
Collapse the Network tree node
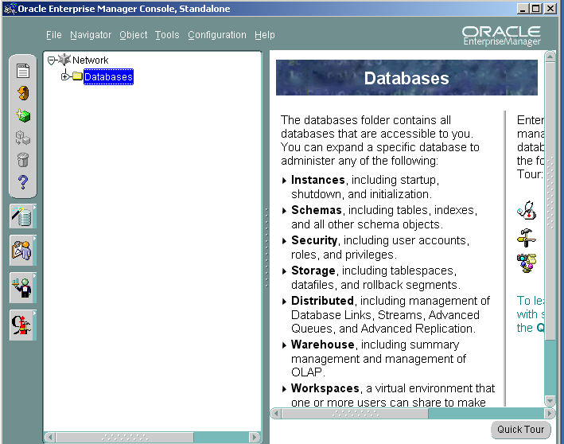pyautogui.click(x=52, y=60)
